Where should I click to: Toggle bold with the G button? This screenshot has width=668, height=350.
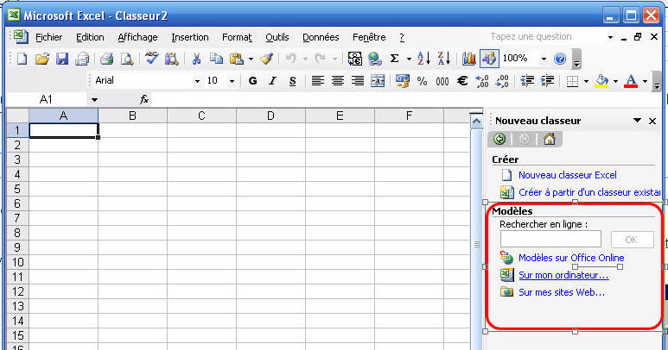tap(252, 81)
